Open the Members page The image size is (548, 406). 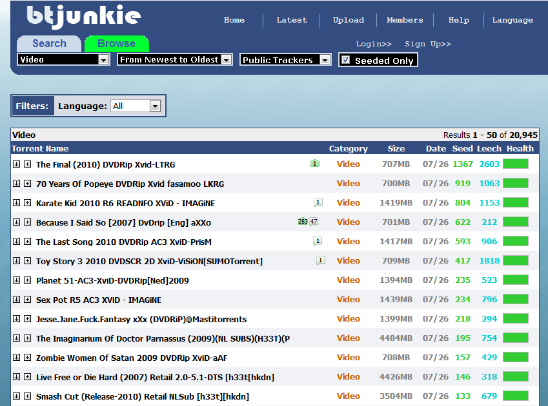405,20
